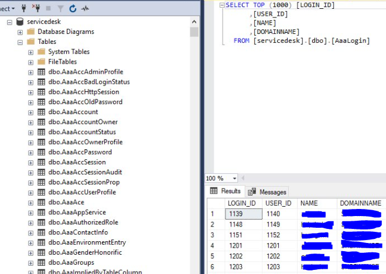Image resolution: width=386 pixels, height=274 pixels.
Task: Expand the dbo.AaaAccHttpSession table
Action: coord(31,93)
